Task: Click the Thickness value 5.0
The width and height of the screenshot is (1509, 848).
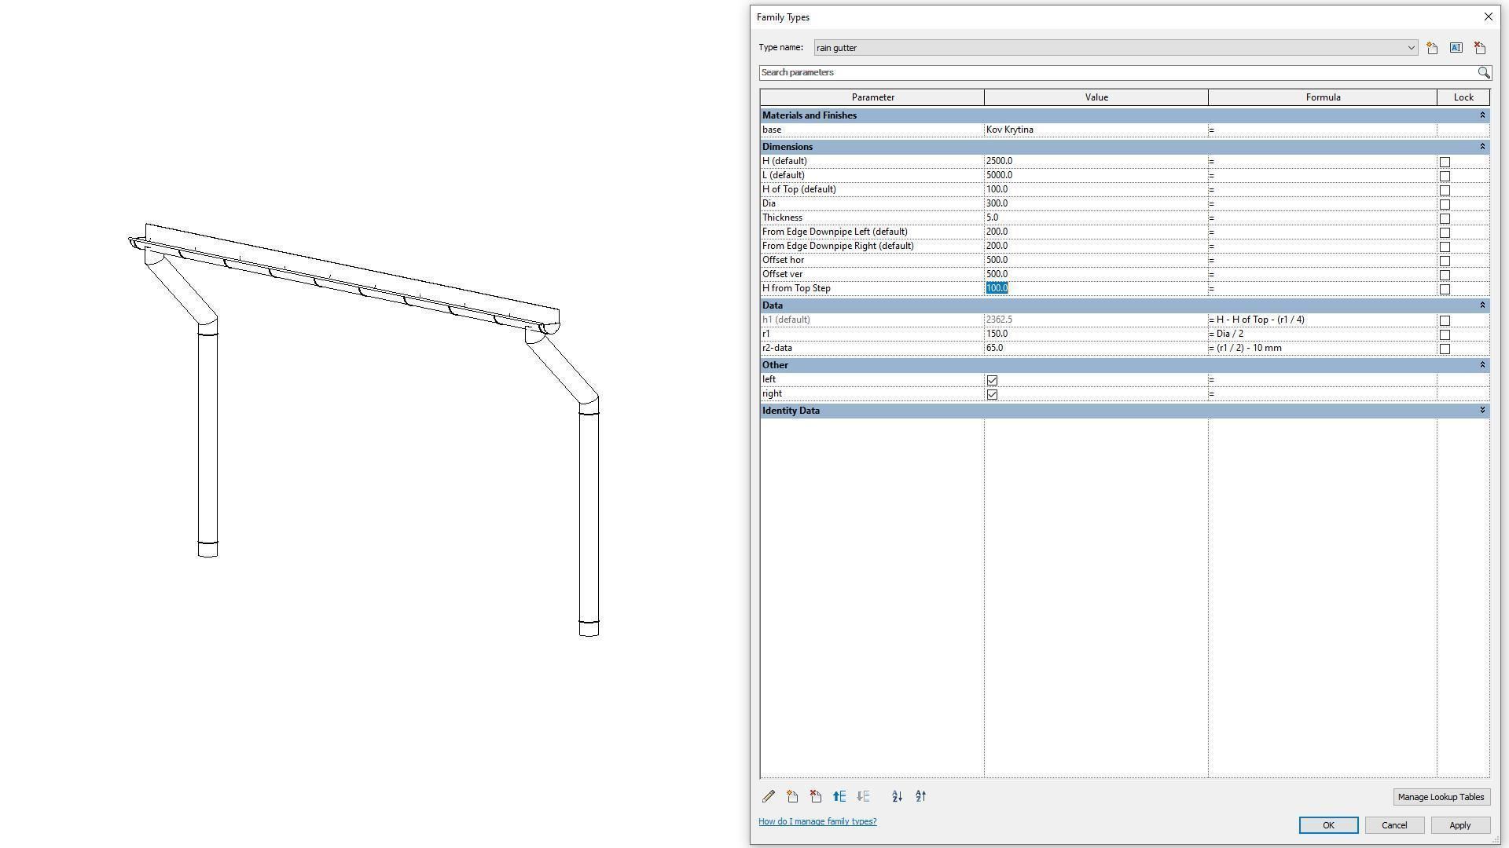Action: pos(1096,218)
